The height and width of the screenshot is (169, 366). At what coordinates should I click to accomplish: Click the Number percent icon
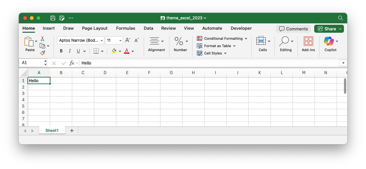tap(179, 41)
